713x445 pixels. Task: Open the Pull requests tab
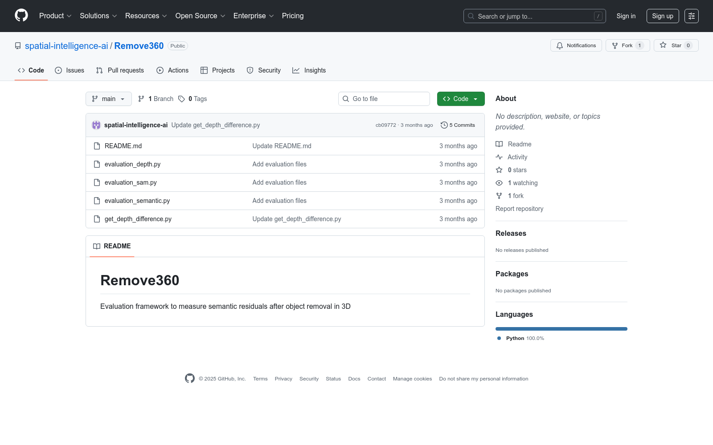coord(120,70)
